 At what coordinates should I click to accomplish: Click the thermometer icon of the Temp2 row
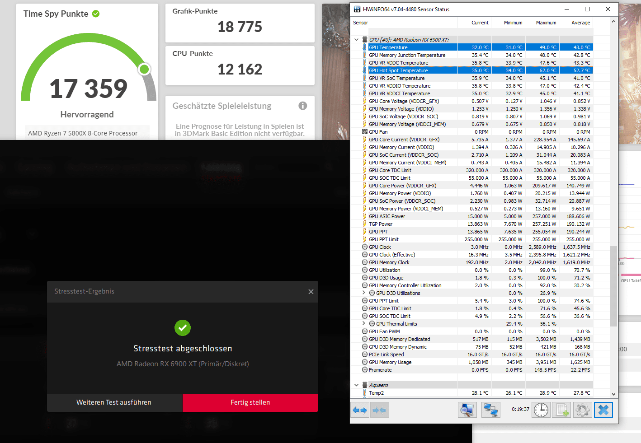[365, 393]
